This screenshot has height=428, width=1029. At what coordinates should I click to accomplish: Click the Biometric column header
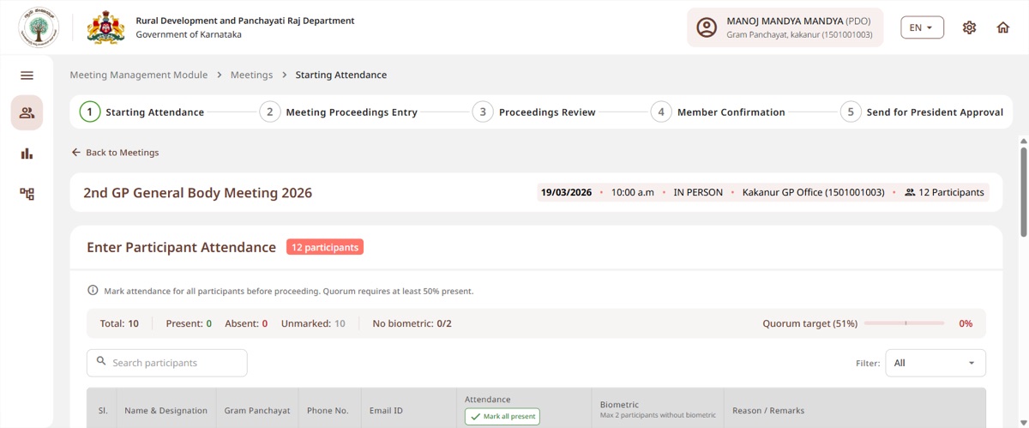[x=619, y=404]
